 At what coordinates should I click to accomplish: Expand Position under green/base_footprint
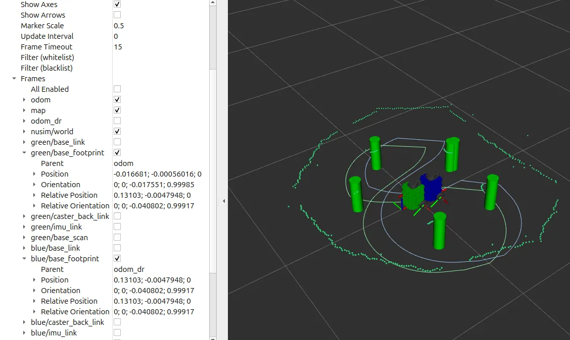pyautogui.click(x=34, y=174)
